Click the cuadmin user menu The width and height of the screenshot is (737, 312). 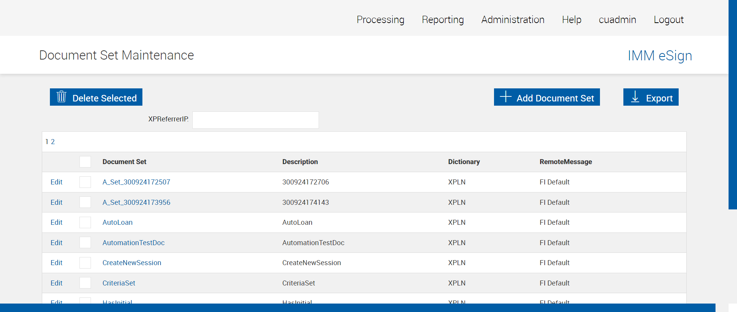[617, 20]
